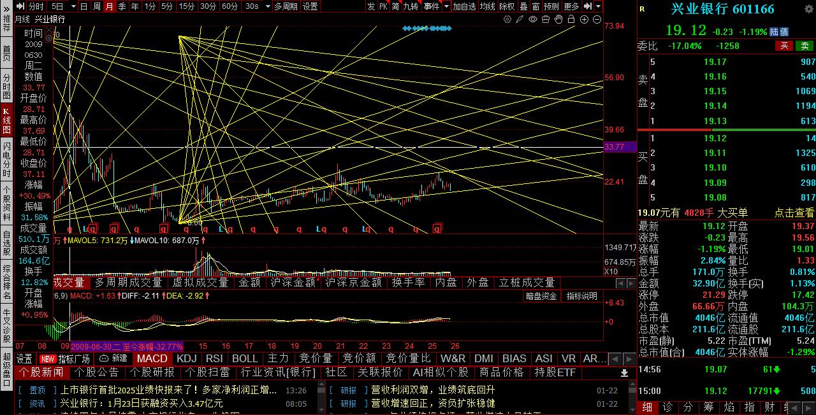Click the red 买 buy button
The height and width of the screenshot is (415, 816).
coord(784,46)
